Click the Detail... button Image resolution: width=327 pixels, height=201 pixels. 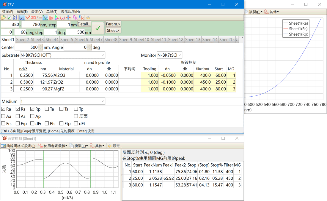(84, 24)
